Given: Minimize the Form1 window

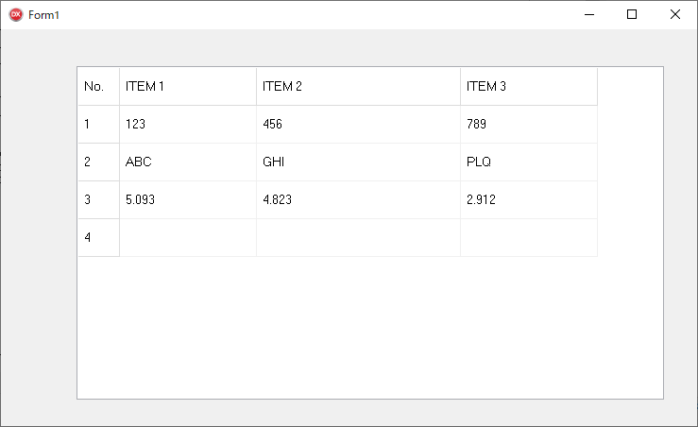Looking at the screenshot, I should click(589, 15).
